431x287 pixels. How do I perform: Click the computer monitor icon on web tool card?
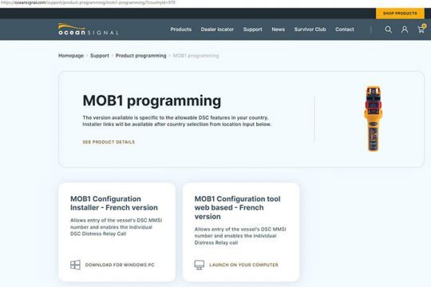click(200, 265)
